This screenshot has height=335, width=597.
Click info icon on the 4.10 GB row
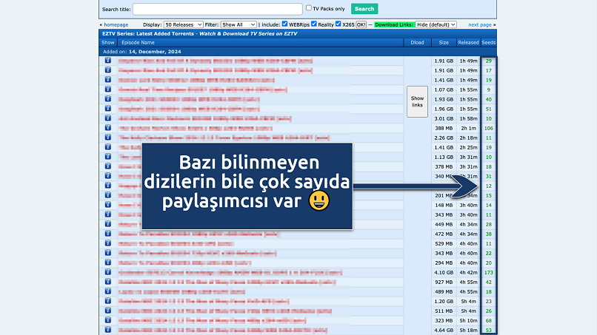pyautogui.click(x=107, y=272)
